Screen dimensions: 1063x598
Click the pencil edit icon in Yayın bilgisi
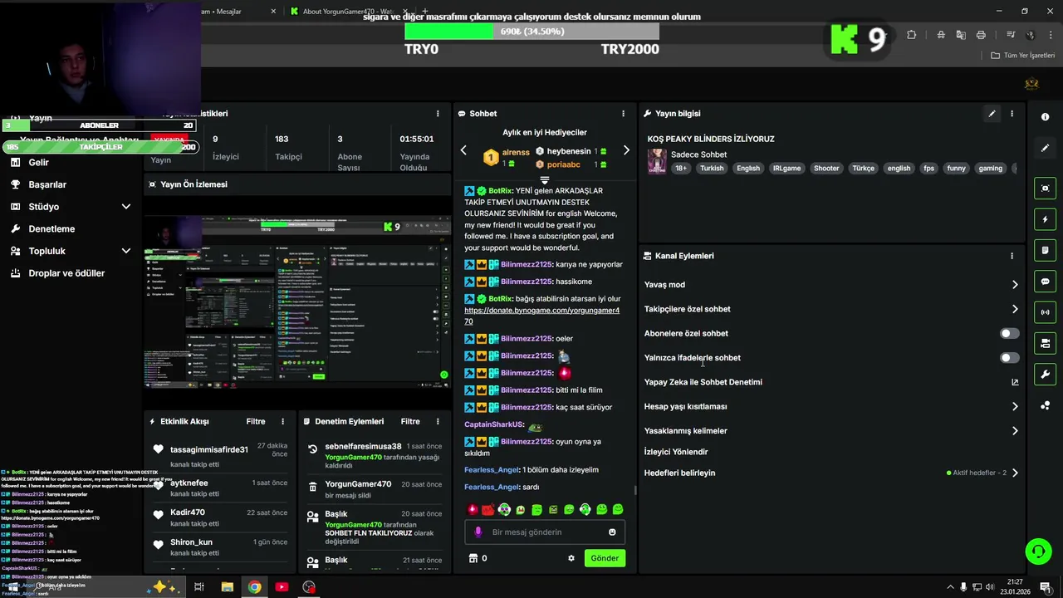tap(992, 114)
